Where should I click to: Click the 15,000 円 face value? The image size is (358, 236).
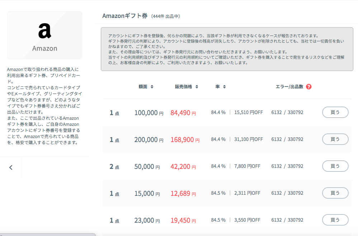pos(147,194)
